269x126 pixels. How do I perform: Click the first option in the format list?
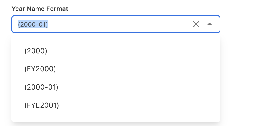pyautogui.click(x=36, y=51)
